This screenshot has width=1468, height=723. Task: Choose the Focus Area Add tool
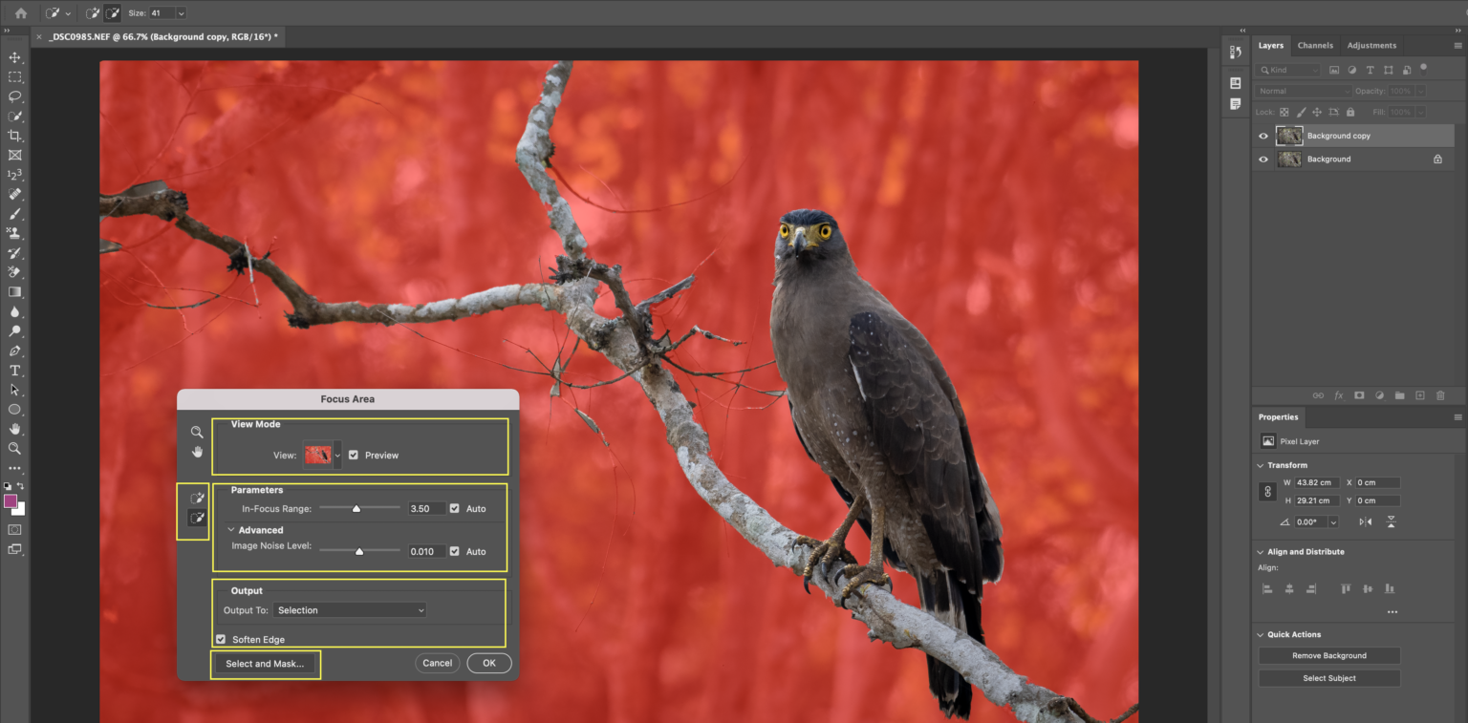tap(197, 498)
